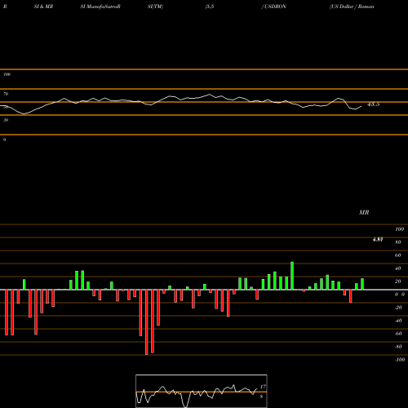Click the -60 label on MR axis
This screenshot has width=408, height=408.
(x=398, y=334)
